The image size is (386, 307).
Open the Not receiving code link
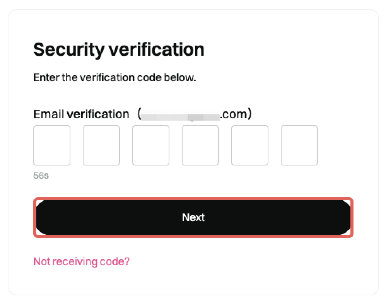(x=81, y=261)
